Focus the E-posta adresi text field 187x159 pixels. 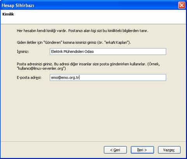click(x=108, y=78)
